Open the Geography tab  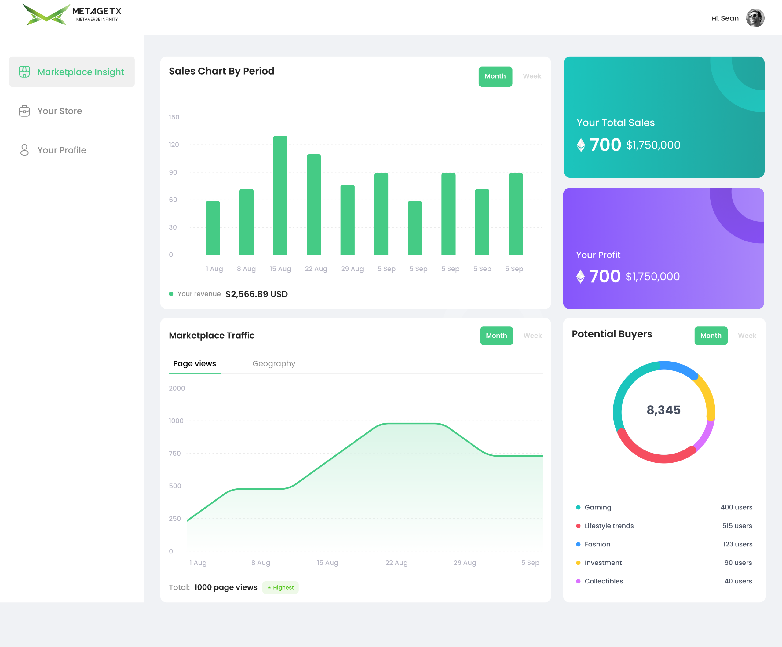tap(274, 364)
